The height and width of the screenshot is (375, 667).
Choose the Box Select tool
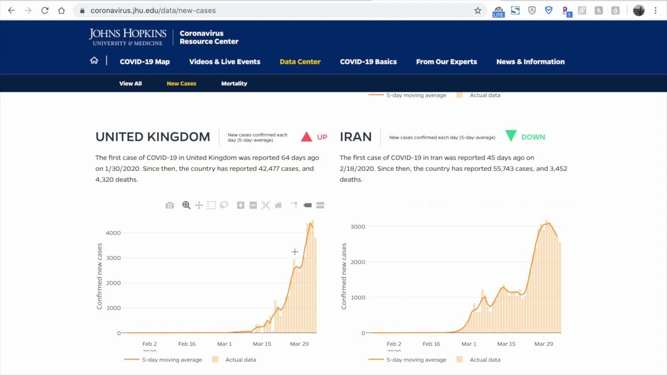click(212, 205)
